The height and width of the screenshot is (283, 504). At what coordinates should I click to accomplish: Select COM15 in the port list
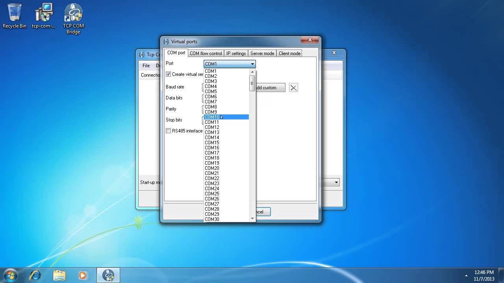226,143
